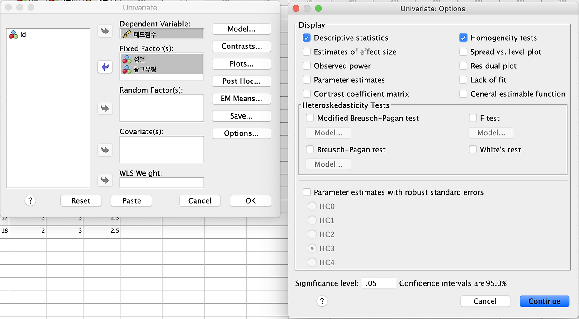This screenshot has width=579, height=319.
Task: Uncheck Descriptive statistics
Action: [x=307, y=38]
